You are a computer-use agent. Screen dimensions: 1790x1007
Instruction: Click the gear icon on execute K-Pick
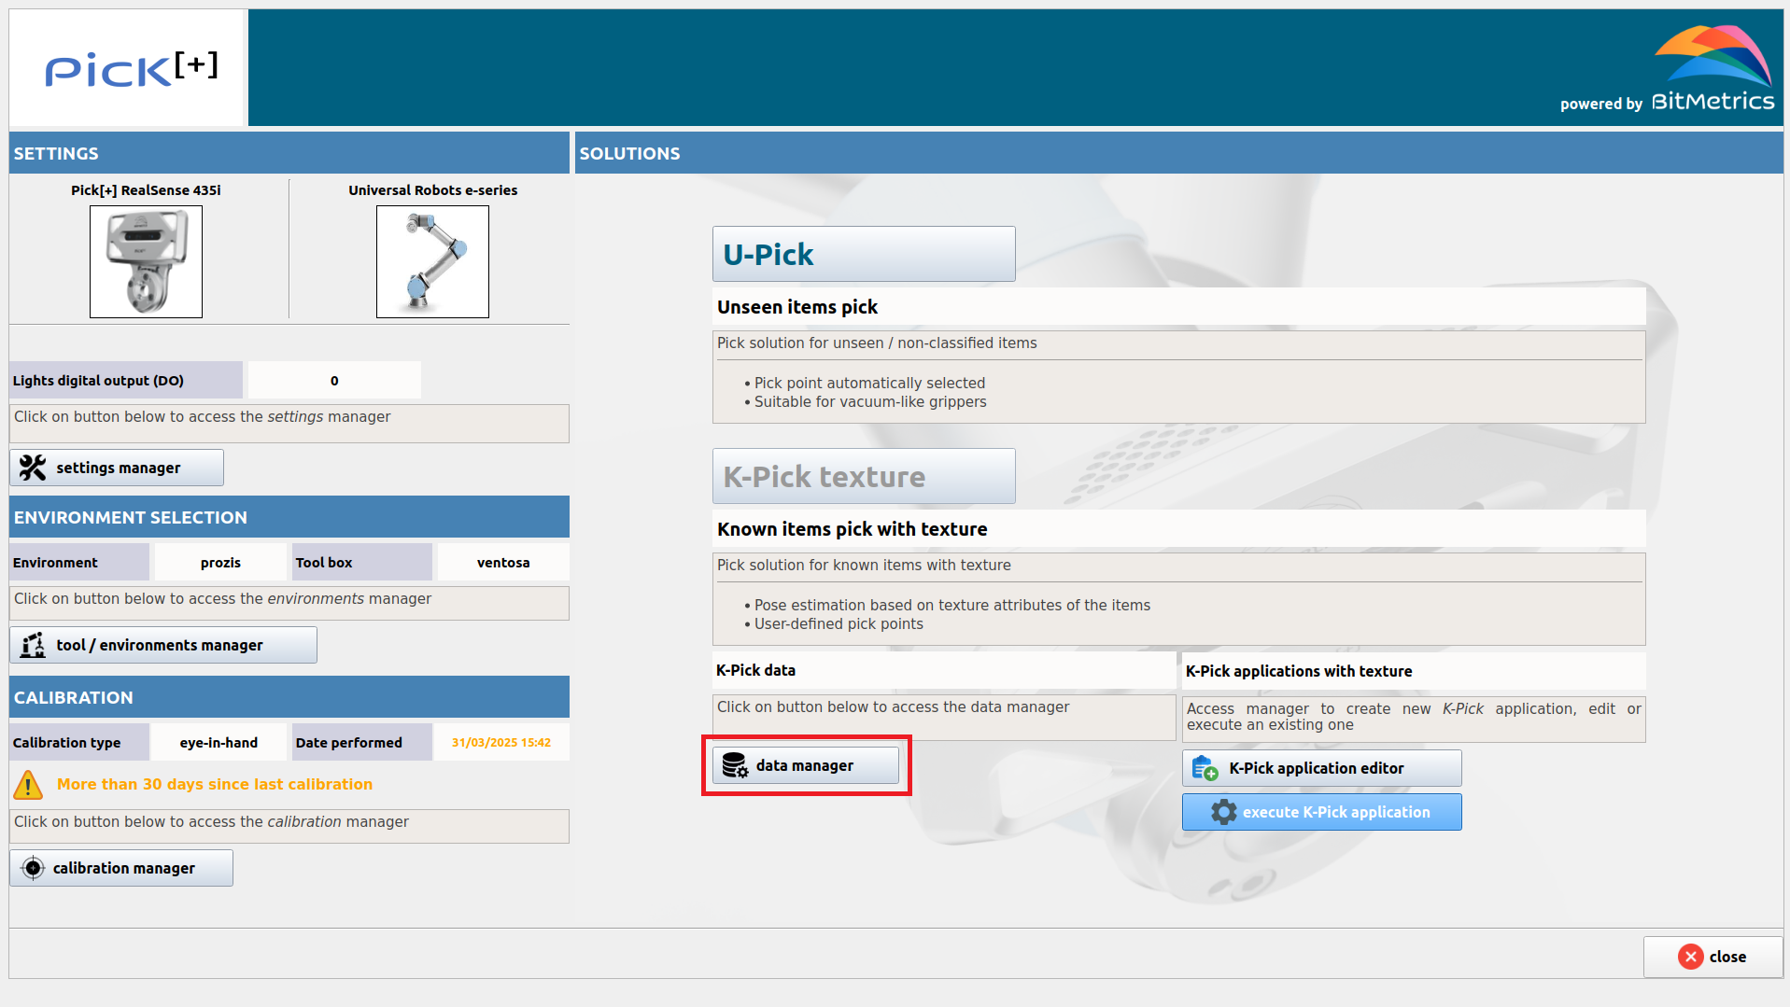[1224, 812]
